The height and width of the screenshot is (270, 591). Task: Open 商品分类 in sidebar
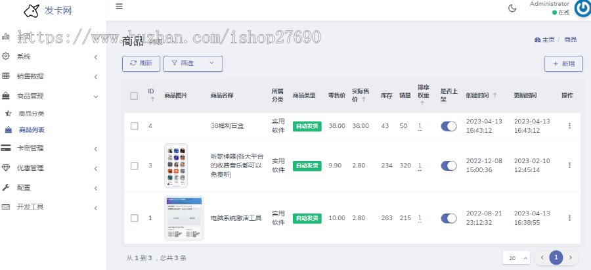click(x=32, y=114)
